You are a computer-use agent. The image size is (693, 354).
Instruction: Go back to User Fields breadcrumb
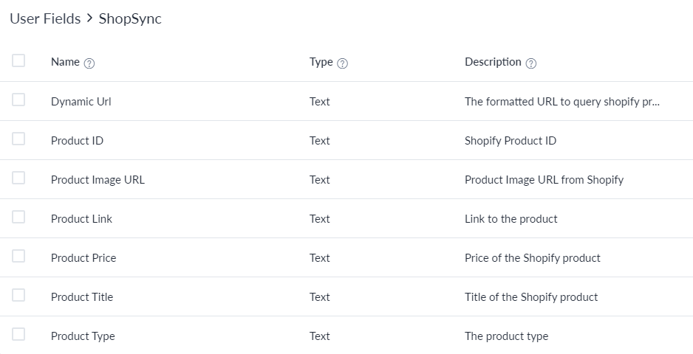pyautogui.click(x=45, y=18)
